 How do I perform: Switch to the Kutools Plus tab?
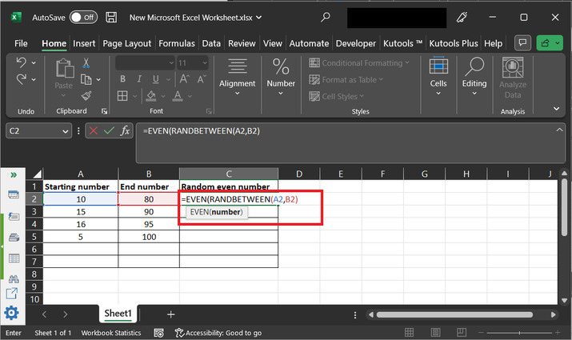[454, 43]
